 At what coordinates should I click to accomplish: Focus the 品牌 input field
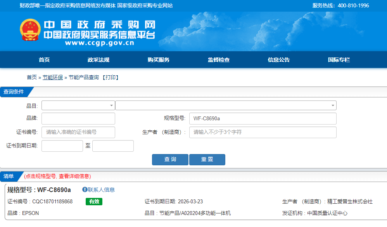78,119
